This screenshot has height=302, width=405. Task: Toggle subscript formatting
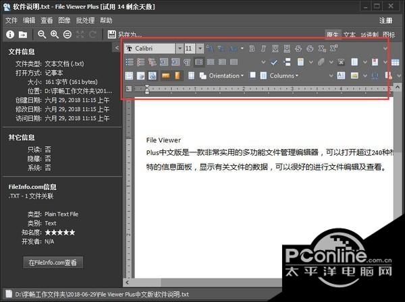tap(322, 49)
